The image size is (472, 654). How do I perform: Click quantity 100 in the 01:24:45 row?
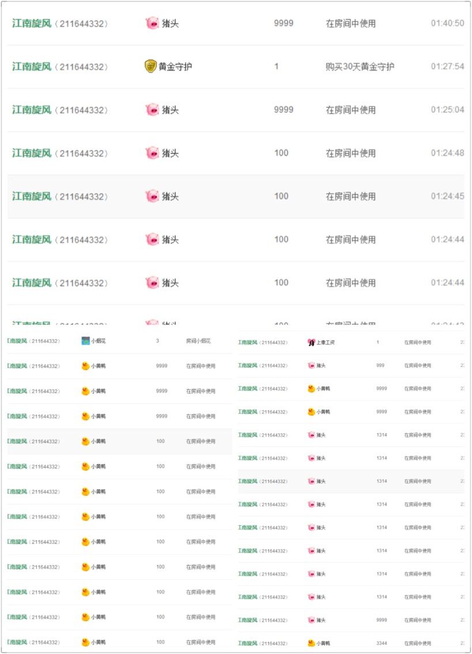coord(281,196)
